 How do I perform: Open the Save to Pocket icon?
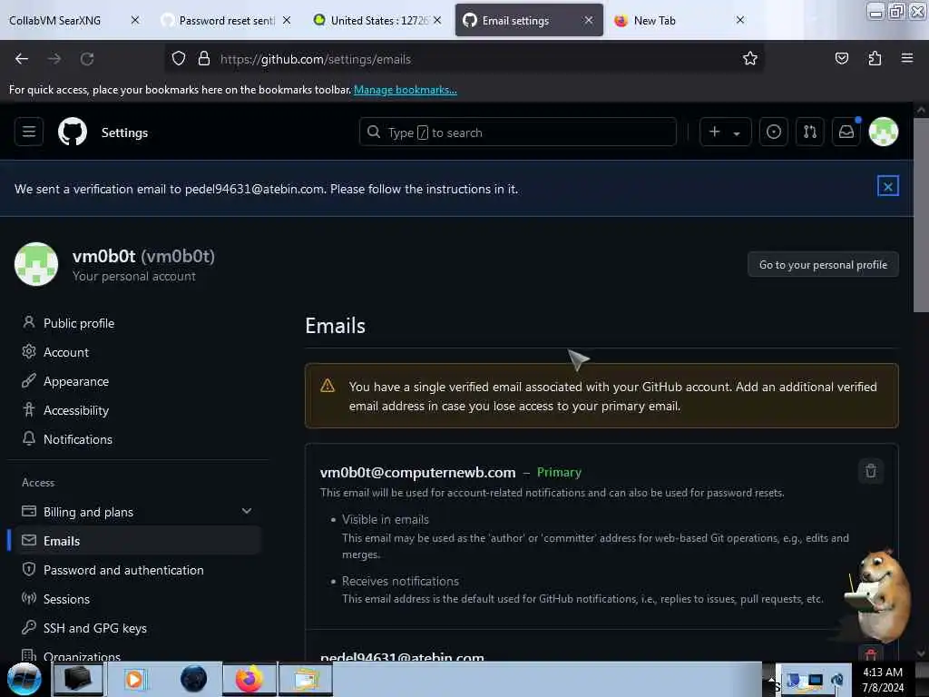tap(841, 58)
